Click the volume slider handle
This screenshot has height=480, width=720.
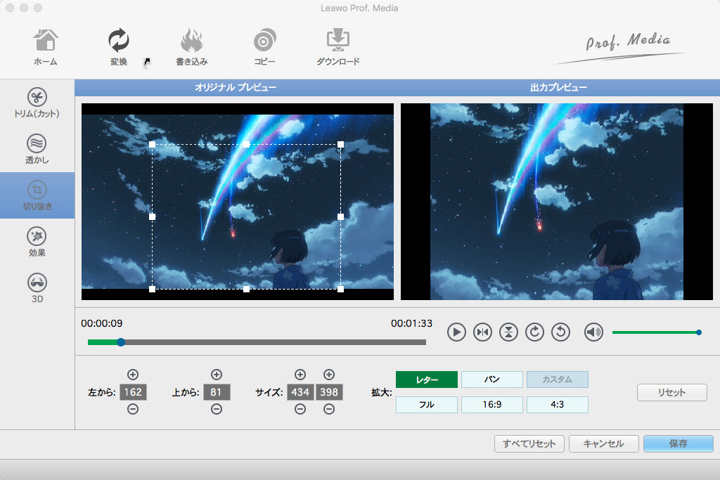click(698, 332)
